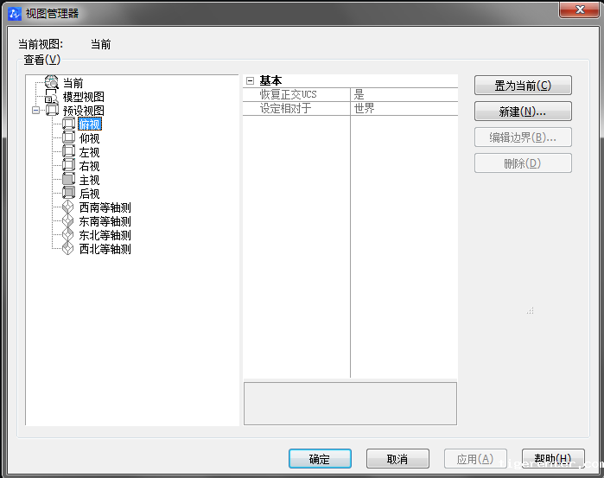Screen dimensions: 604x478
Task: Select 东南等轴测 in the view tree
Action: [105, 221]
